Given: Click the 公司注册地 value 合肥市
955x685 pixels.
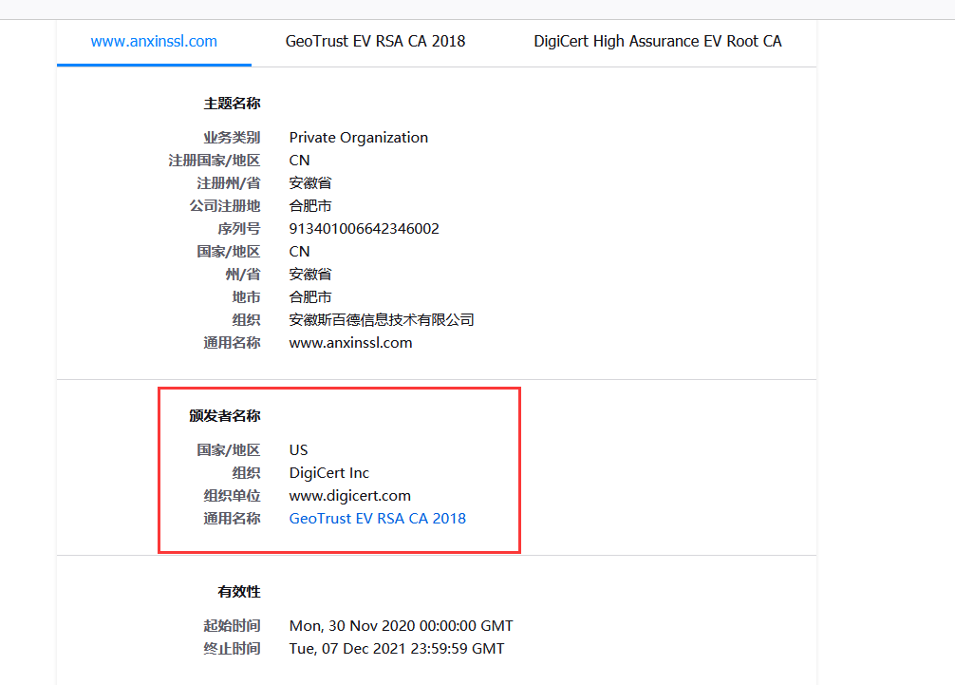Looking at the screenshot, I should [309, 206].
